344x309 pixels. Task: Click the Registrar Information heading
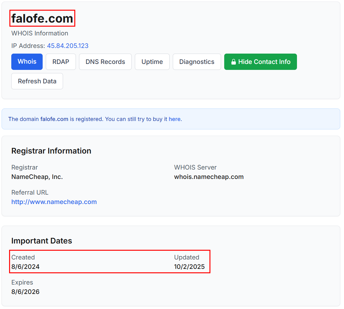[51, 151]
